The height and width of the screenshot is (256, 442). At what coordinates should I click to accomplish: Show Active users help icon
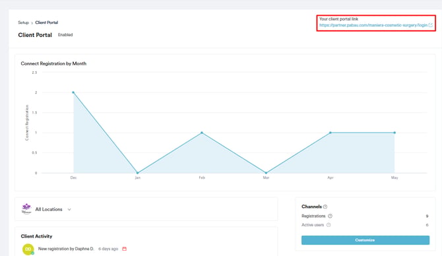[x=329, y=225]
